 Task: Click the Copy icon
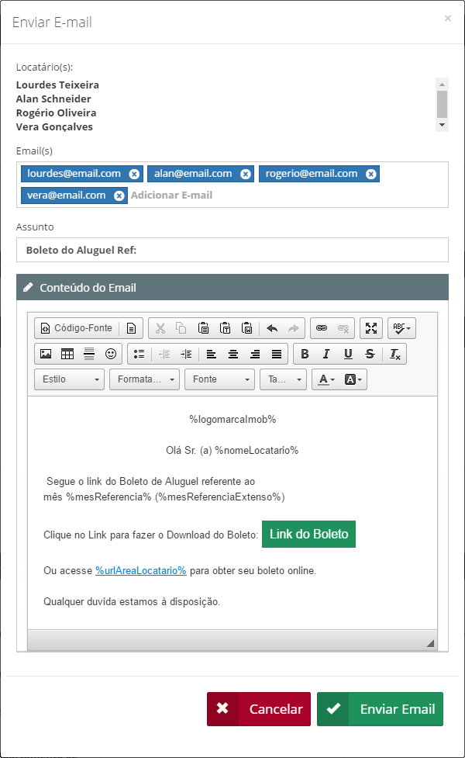coord(181,328)
